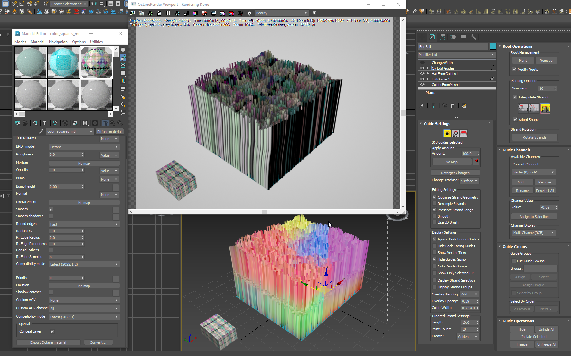Open the Navigation menu

pyautogui.click(x=58, y=42)
